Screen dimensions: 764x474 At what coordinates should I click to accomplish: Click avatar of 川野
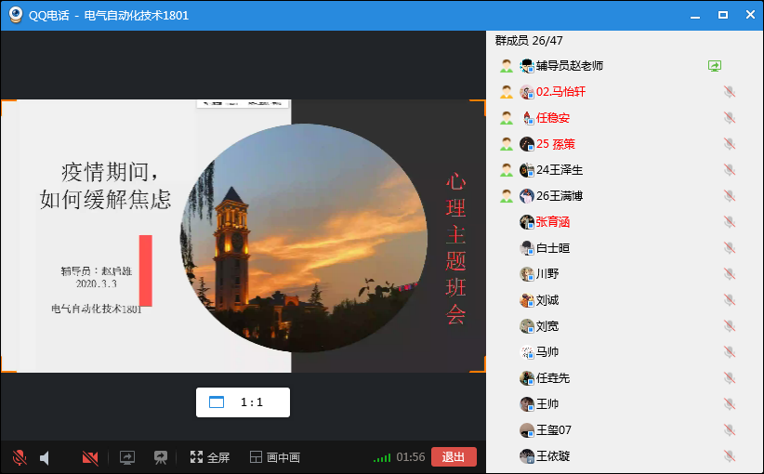[527, 274]
